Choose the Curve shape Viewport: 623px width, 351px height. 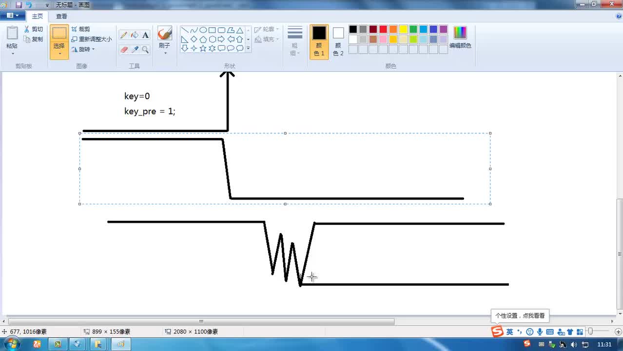(194, 30)
